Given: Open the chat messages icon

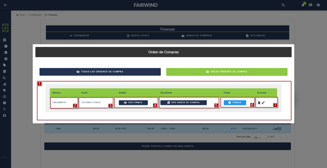Looking at the screenshot, I should pos(311,5).
